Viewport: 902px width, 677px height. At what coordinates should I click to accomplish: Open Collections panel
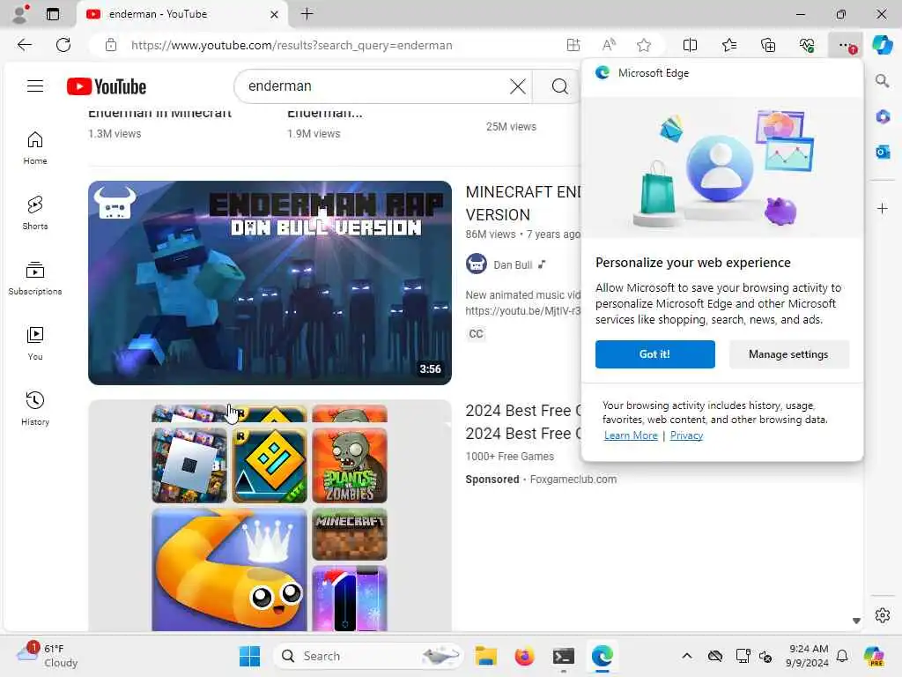tap(768, 45)
